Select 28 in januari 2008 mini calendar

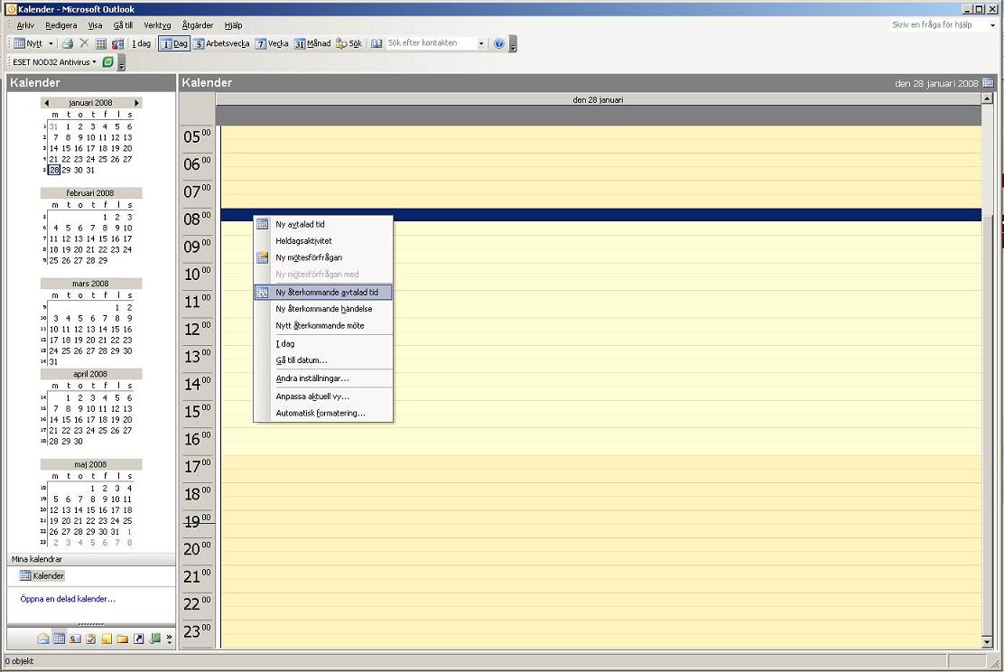[54, 171]
